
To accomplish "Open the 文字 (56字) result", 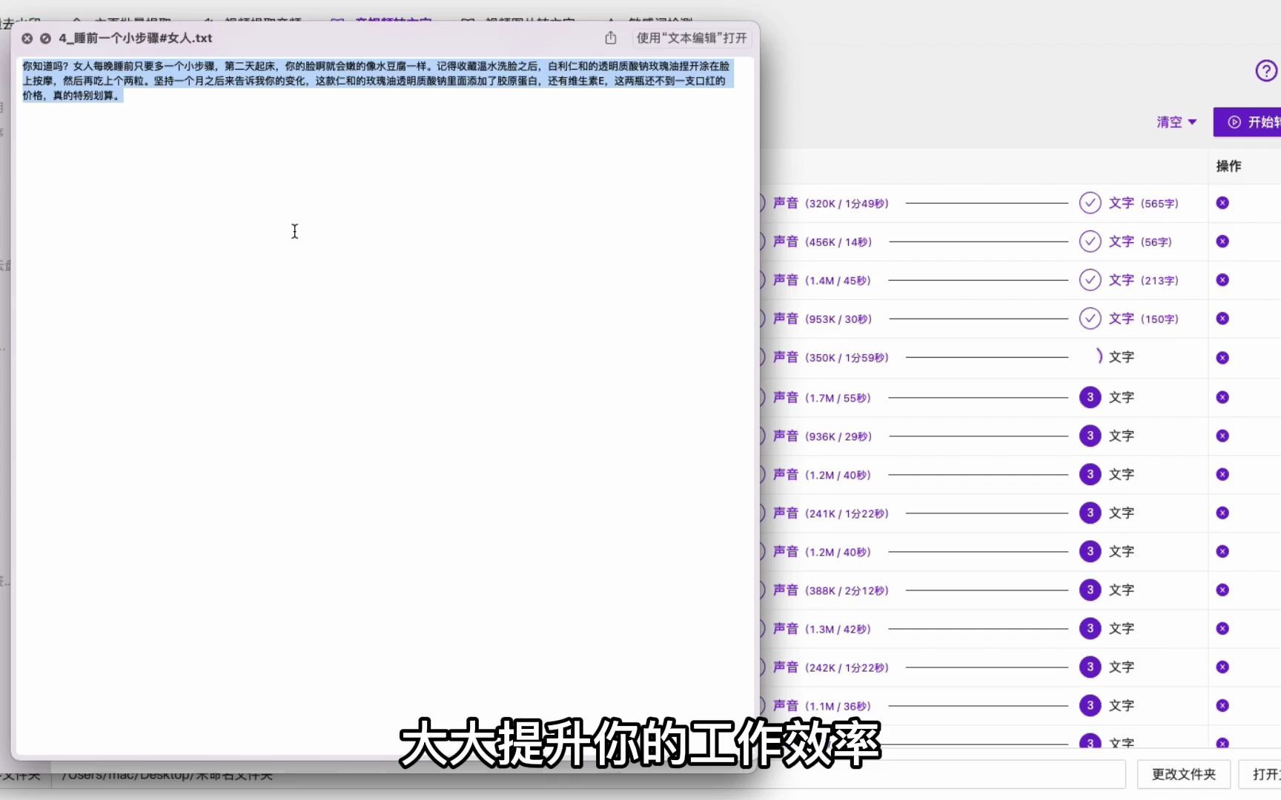I will [1140, 241].
